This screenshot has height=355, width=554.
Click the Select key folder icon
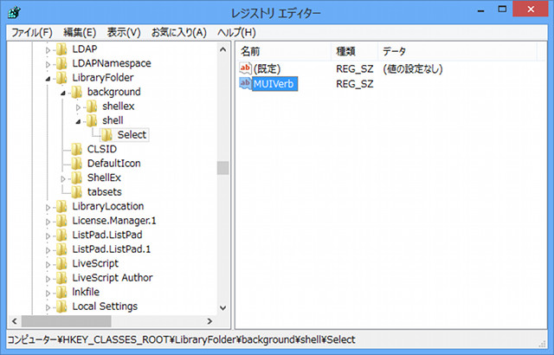(106, 135)
